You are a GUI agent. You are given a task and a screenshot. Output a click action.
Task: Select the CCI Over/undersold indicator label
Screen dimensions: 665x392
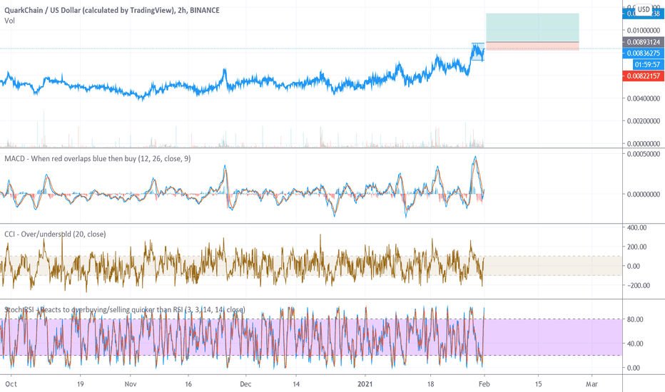[x=55, y=234]
